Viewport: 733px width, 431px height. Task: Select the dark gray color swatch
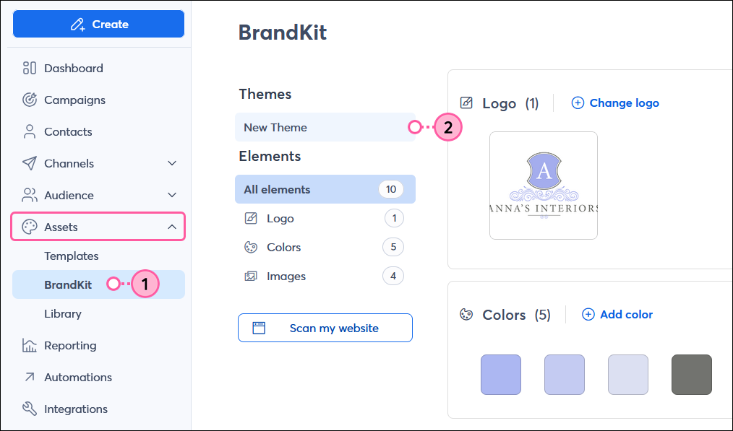[x=691, y=375]
